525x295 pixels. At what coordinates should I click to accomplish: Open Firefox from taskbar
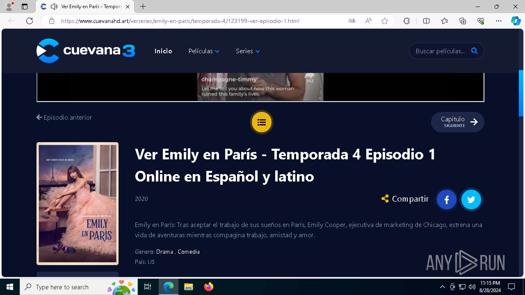coord(208,287)
